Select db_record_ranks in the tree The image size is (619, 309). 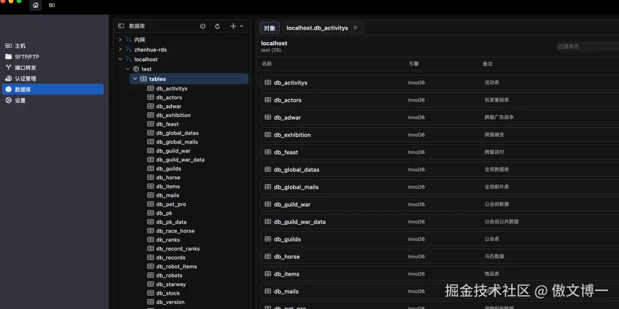pos(178,249)
